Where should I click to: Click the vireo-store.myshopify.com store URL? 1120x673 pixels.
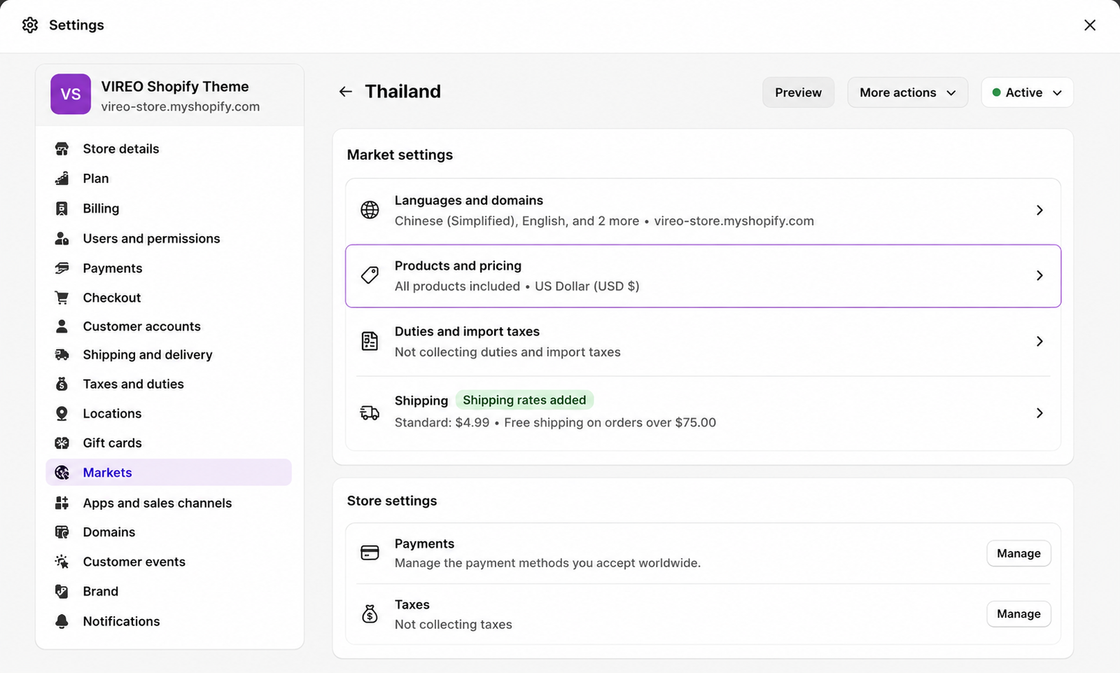point(180,106)
